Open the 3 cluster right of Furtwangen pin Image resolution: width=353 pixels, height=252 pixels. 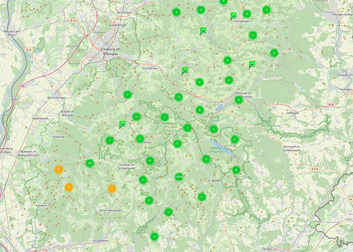pos(246,13)
